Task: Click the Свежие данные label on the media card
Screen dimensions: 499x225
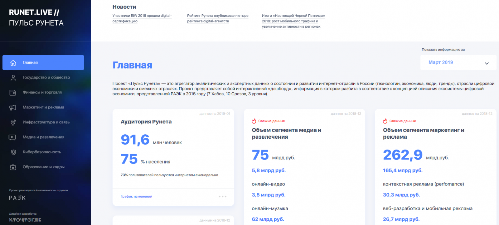Action: (x=271, y=121)
